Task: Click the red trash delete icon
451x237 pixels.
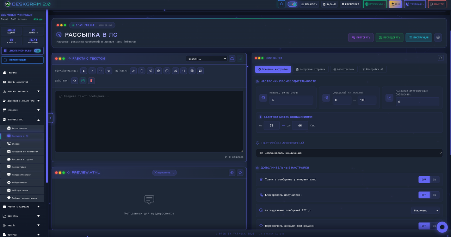Action: 91,81
